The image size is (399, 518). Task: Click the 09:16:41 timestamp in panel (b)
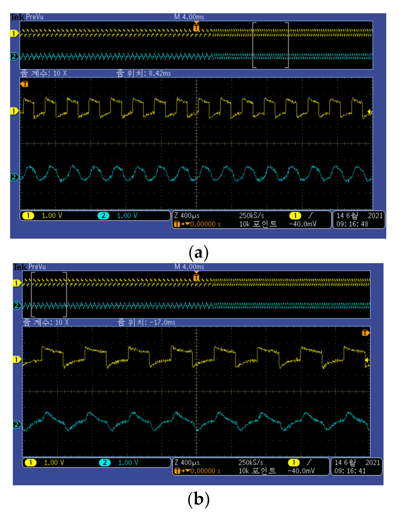(350, 471)
